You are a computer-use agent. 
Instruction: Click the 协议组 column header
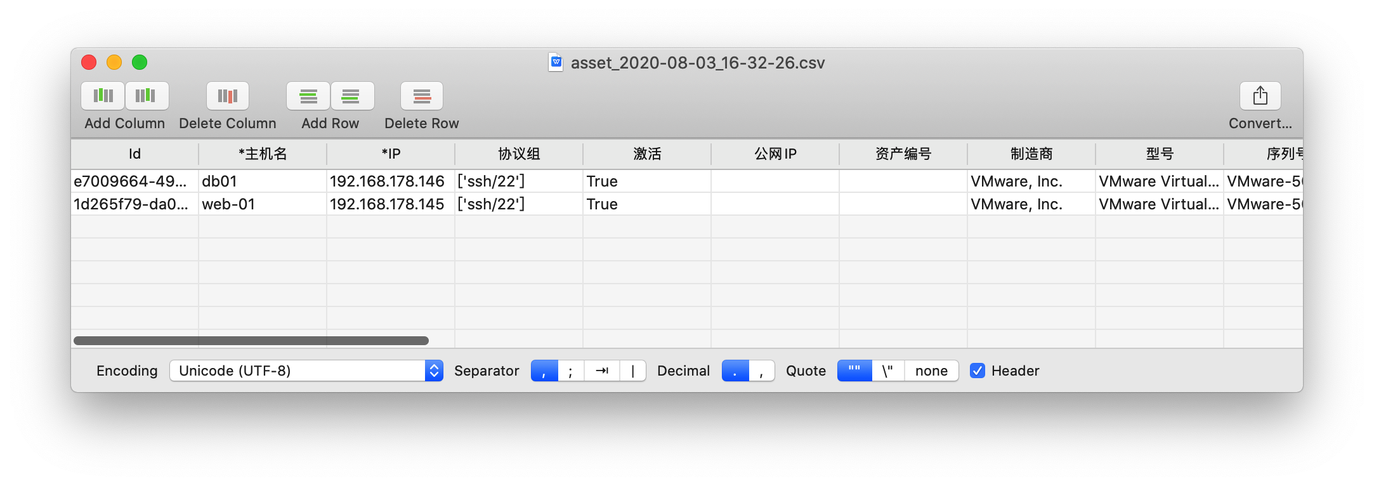pyautogui.click(x=519, y=154)
